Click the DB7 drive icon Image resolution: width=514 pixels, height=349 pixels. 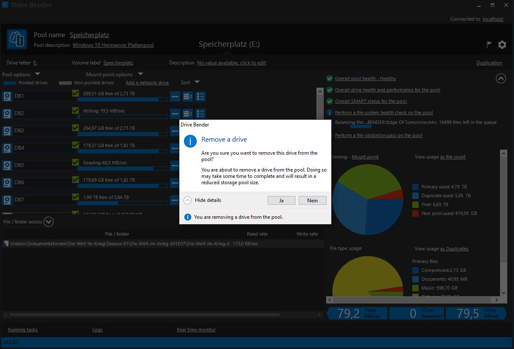click(7, 200)
